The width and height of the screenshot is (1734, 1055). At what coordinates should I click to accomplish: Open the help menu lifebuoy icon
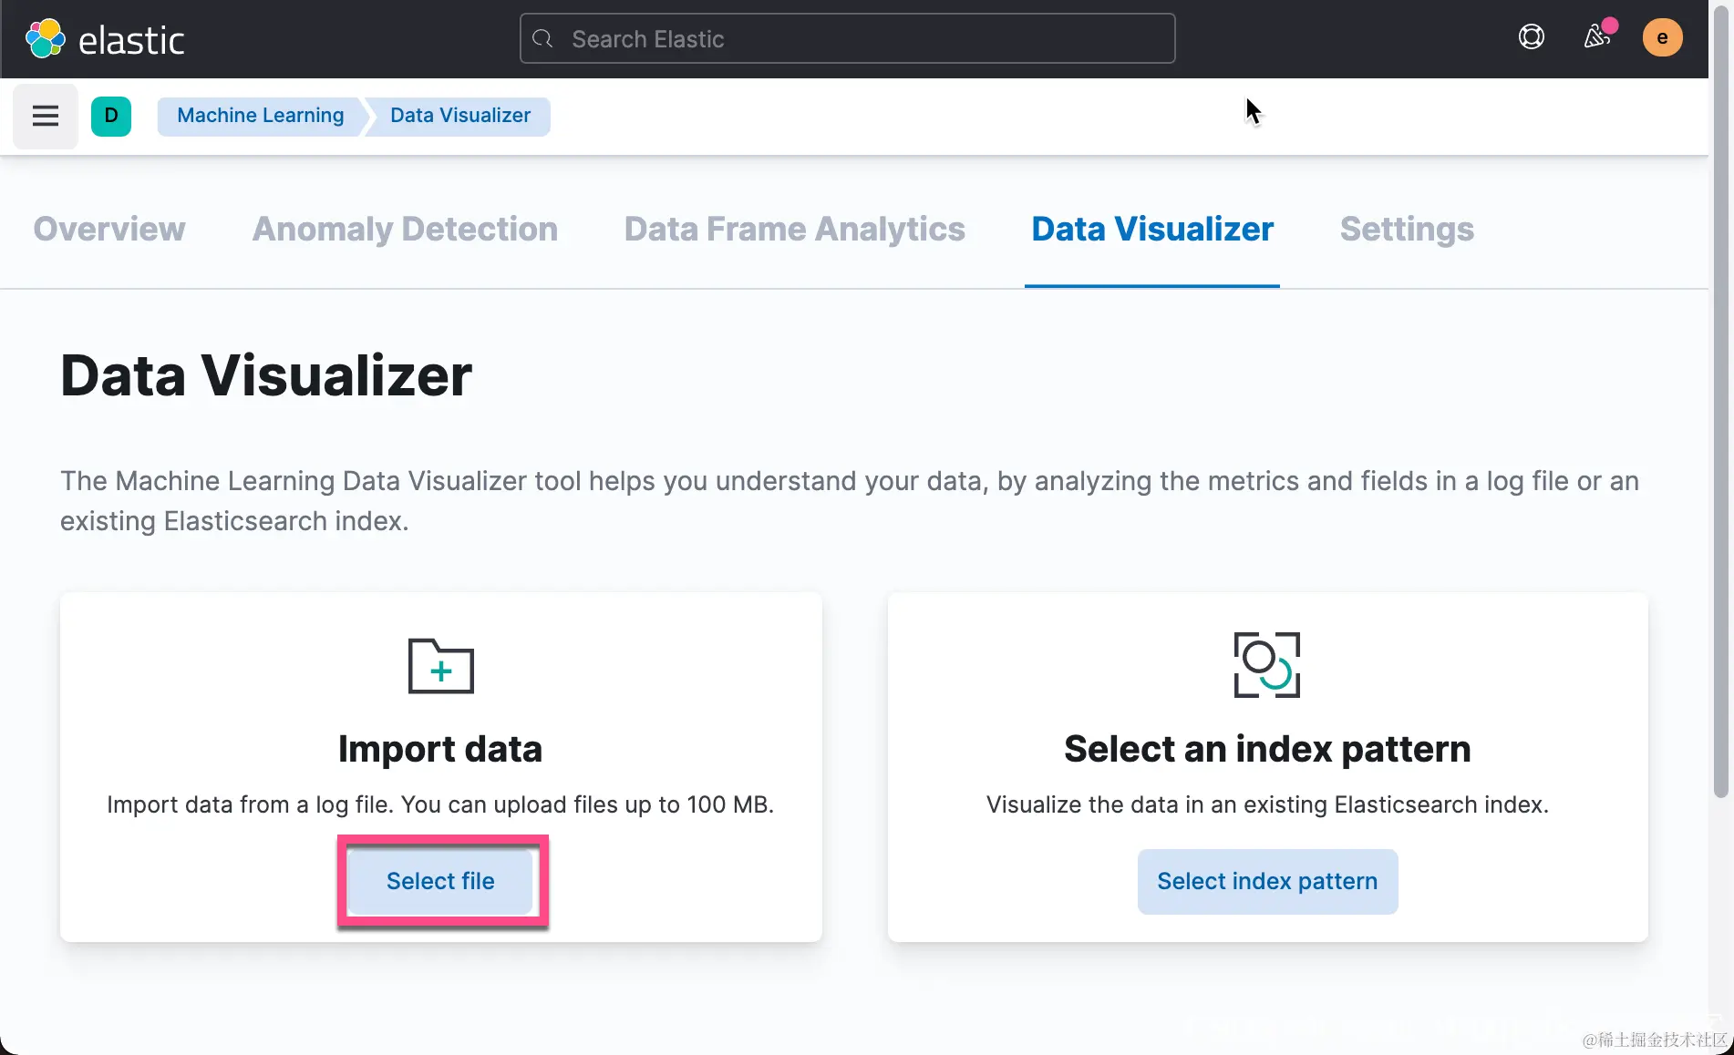click(1532, 37)
